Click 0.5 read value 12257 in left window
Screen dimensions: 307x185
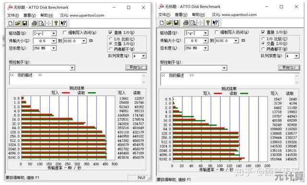click(x=139, y=98)
